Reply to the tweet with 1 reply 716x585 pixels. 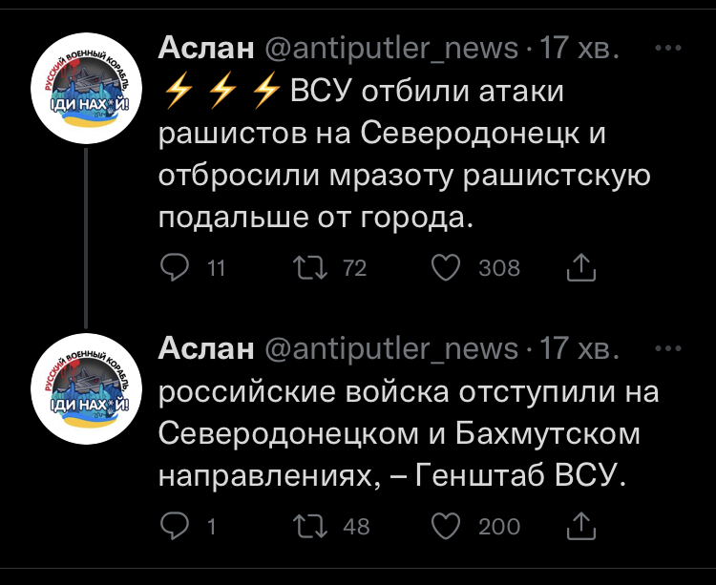click(x=175, y=525)
